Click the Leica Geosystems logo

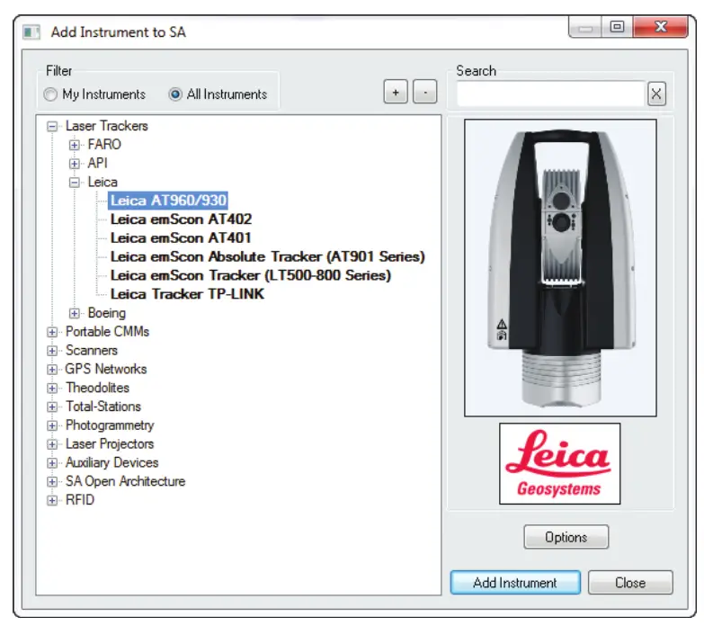pos(559,464)
